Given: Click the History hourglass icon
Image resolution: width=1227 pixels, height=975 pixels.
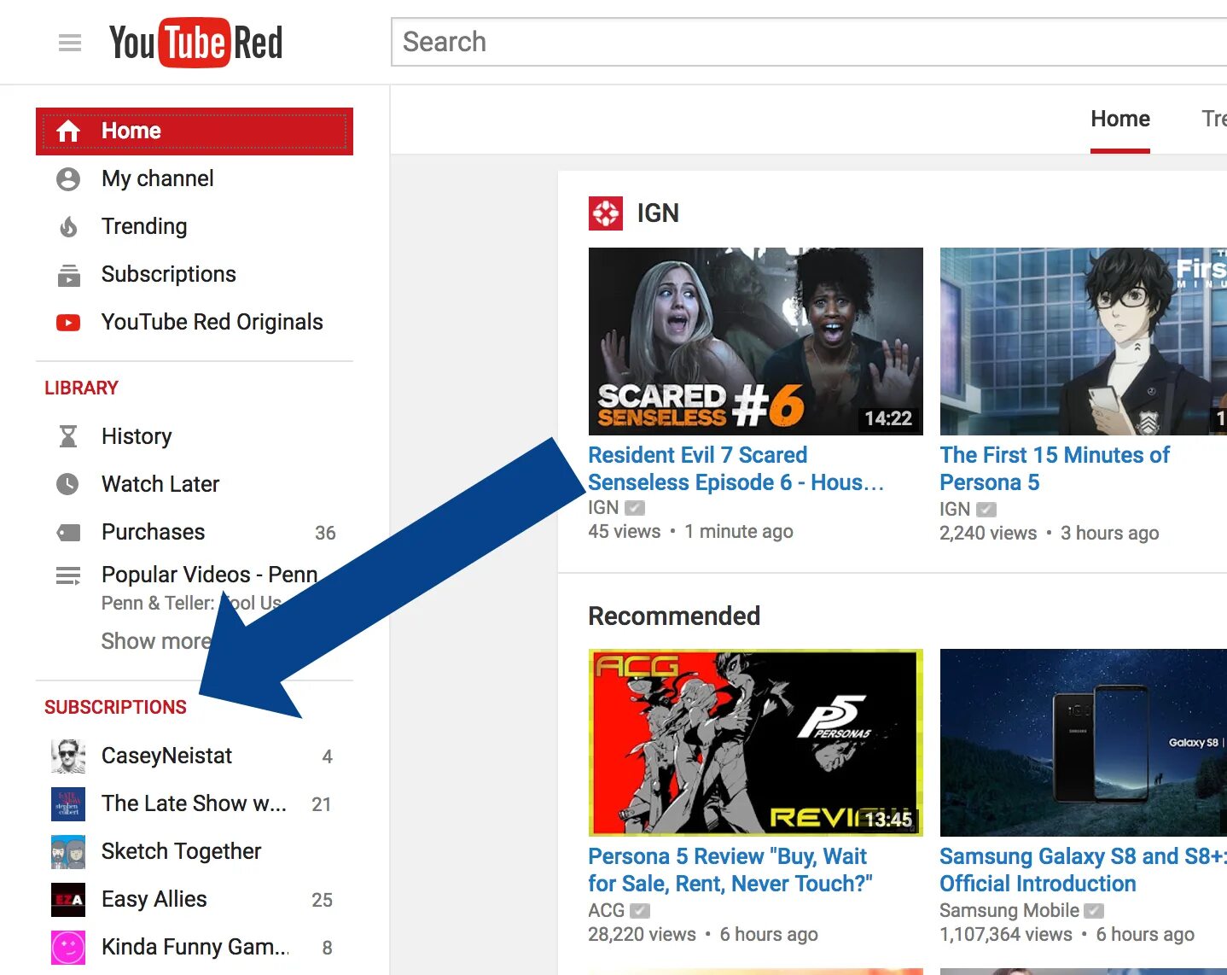Looking at the screenshot, I should (68, 436).
